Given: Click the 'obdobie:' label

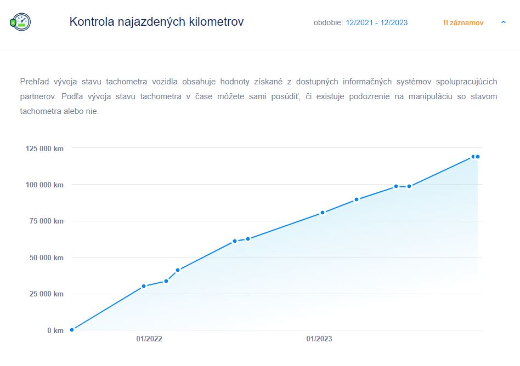Looking at the screenshot, I should click(x=328, y=22).
